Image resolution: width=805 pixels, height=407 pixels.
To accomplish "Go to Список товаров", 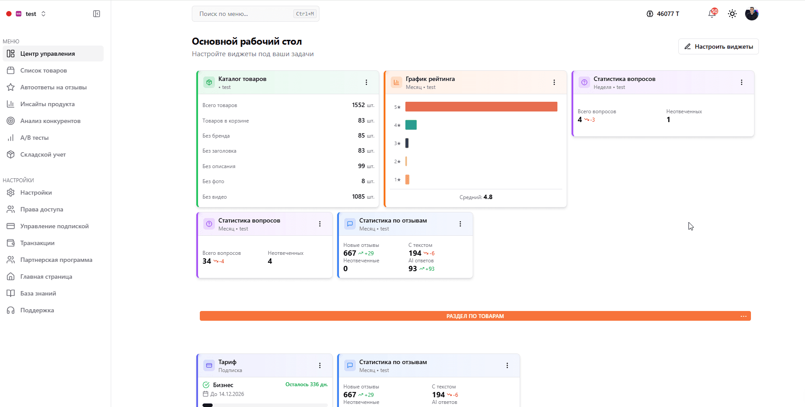I will tap(43, 70).
